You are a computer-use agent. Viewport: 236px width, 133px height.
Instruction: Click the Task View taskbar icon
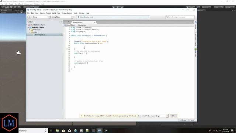point(51,130)
